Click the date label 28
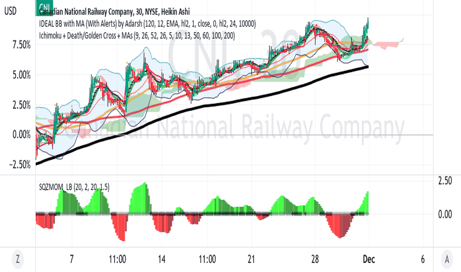Screen dimensions: 461x272 pyautogui.click(x=315, y=259)
